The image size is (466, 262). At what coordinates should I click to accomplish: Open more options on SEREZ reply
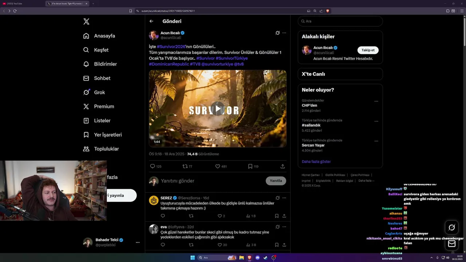point(284,198)
